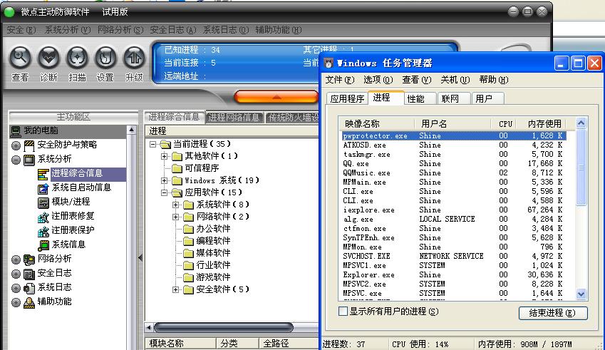Select the QQMusic.exe process row

[454, 173]
